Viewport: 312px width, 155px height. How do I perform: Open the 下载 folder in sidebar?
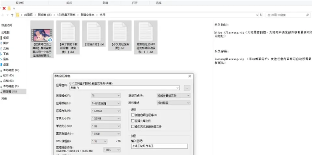click(6, 54)
